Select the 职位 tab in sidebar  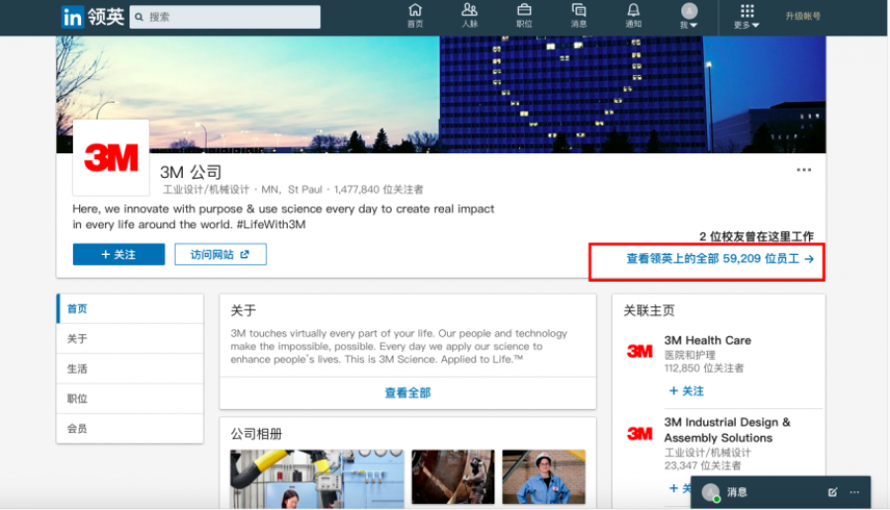130,399
